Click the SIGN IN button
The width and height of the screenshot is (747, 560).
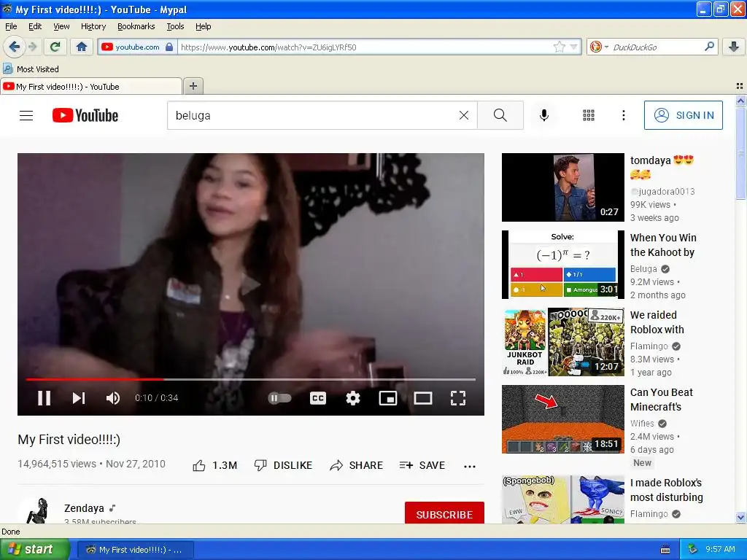point(683,115)
